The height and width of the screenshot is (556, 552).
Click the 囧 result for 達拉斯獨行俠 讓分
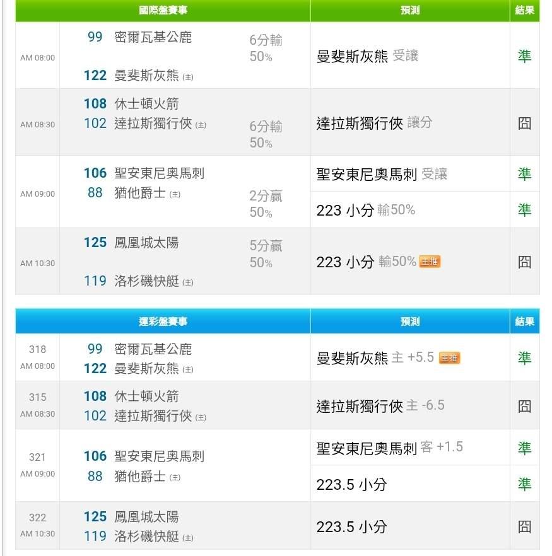point(524,123)
